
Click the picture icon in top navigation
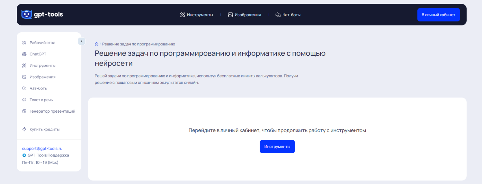pos(230,15)
